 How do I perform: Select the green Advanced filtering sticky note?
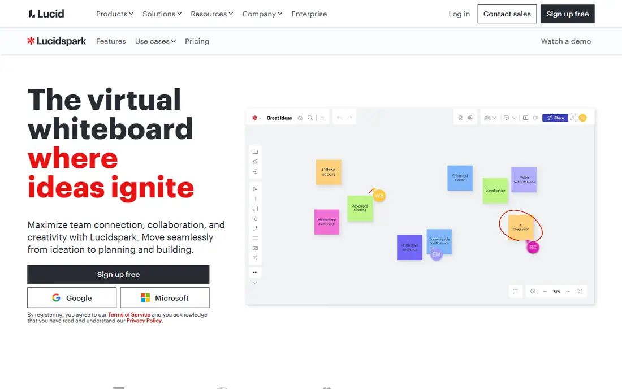tap(360, 208)
